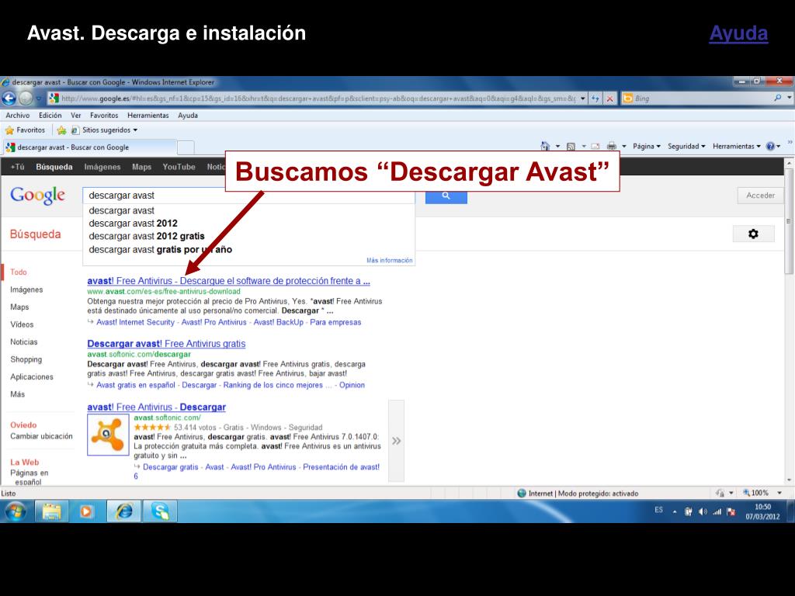Open Skype from the taskbar
The image size is (795, 596).
160,511
